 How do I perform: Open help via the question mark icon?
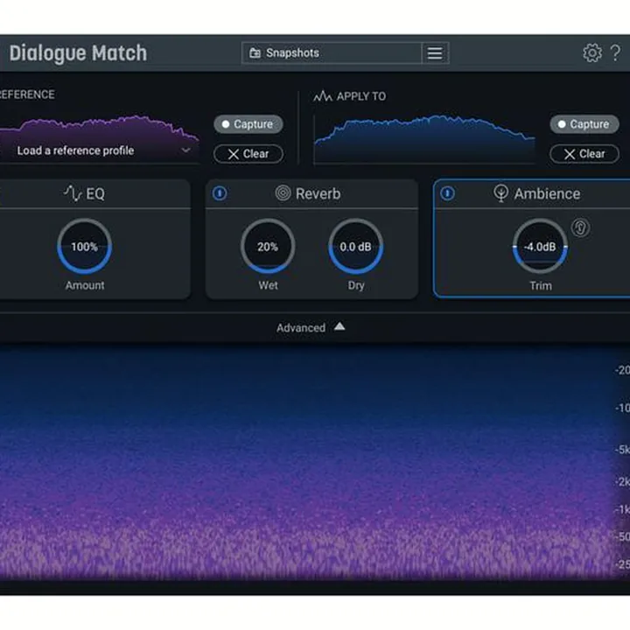[x=615, y=52]
